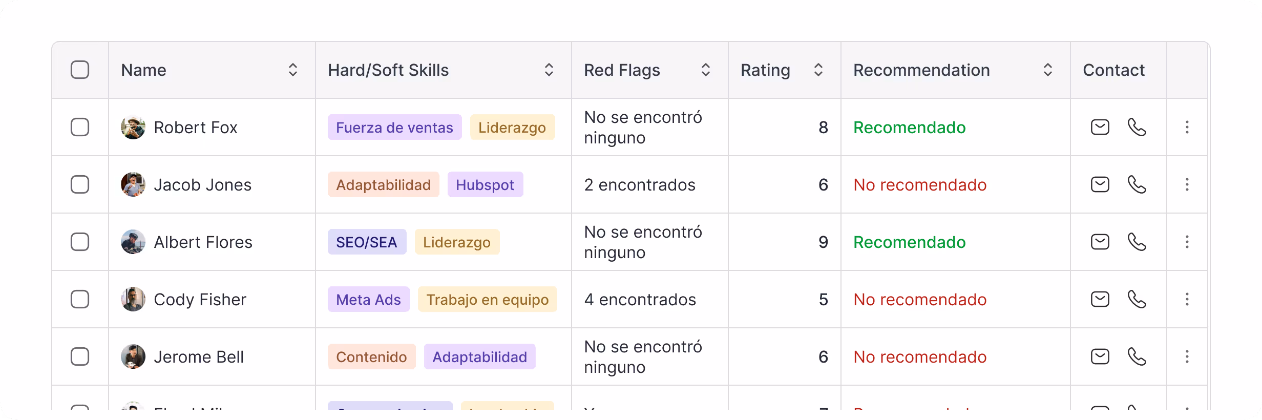The image size is (1262, 420).
Task: Click Albert Flores's avatar photo
Action: [x=133, y=242]
